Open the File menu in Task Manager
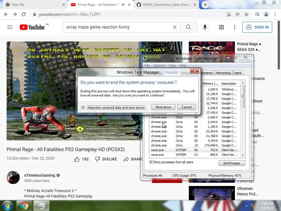 pyautogui.click(x=147, y=65)
